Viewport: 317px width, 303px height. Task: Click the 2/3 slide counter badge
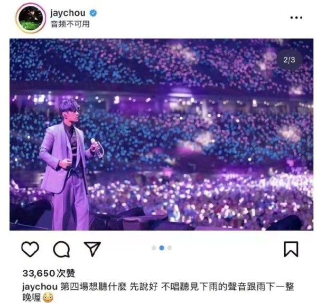click(x=290, y=60)
